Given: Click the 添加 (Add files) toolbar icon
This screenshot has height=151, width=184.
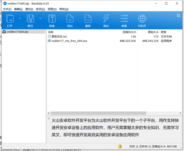Looking at the screenshot, I should 70,19.
